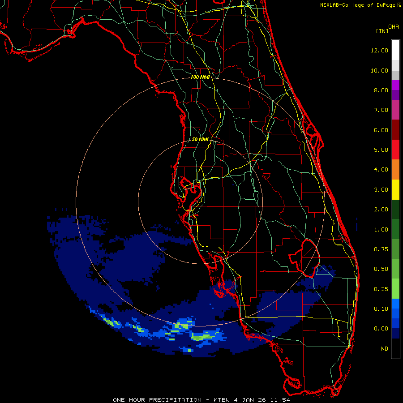403x403 pixels.
Task: Click the 3.00 scale value
Action: 381,190
